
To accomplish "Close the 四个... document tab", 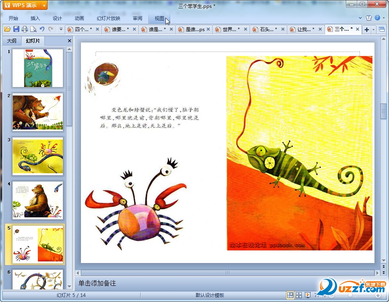I will (97, 29).
